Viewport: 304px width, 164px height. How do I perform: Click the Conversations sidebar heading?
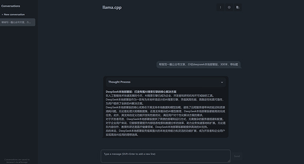pyautogui.click(x=11, y=6)
